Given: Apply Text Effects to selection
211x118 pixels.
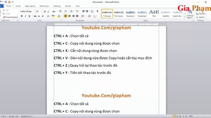Looking at the screenshot, I should coord(48,16).
